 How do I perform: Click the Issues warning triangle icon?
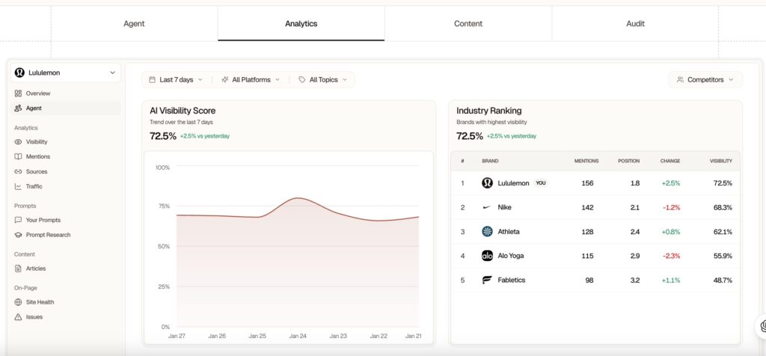tap(18, 317)
